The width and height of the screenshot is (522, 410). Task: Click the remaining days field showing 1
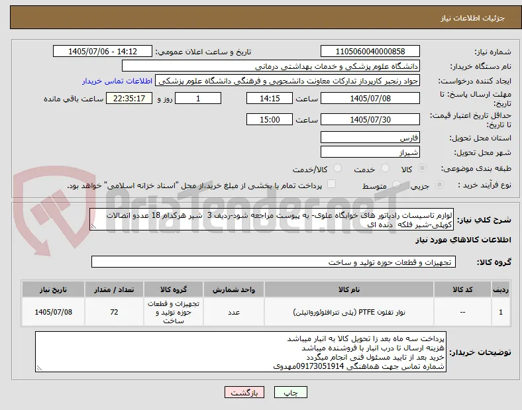point(198,99)
